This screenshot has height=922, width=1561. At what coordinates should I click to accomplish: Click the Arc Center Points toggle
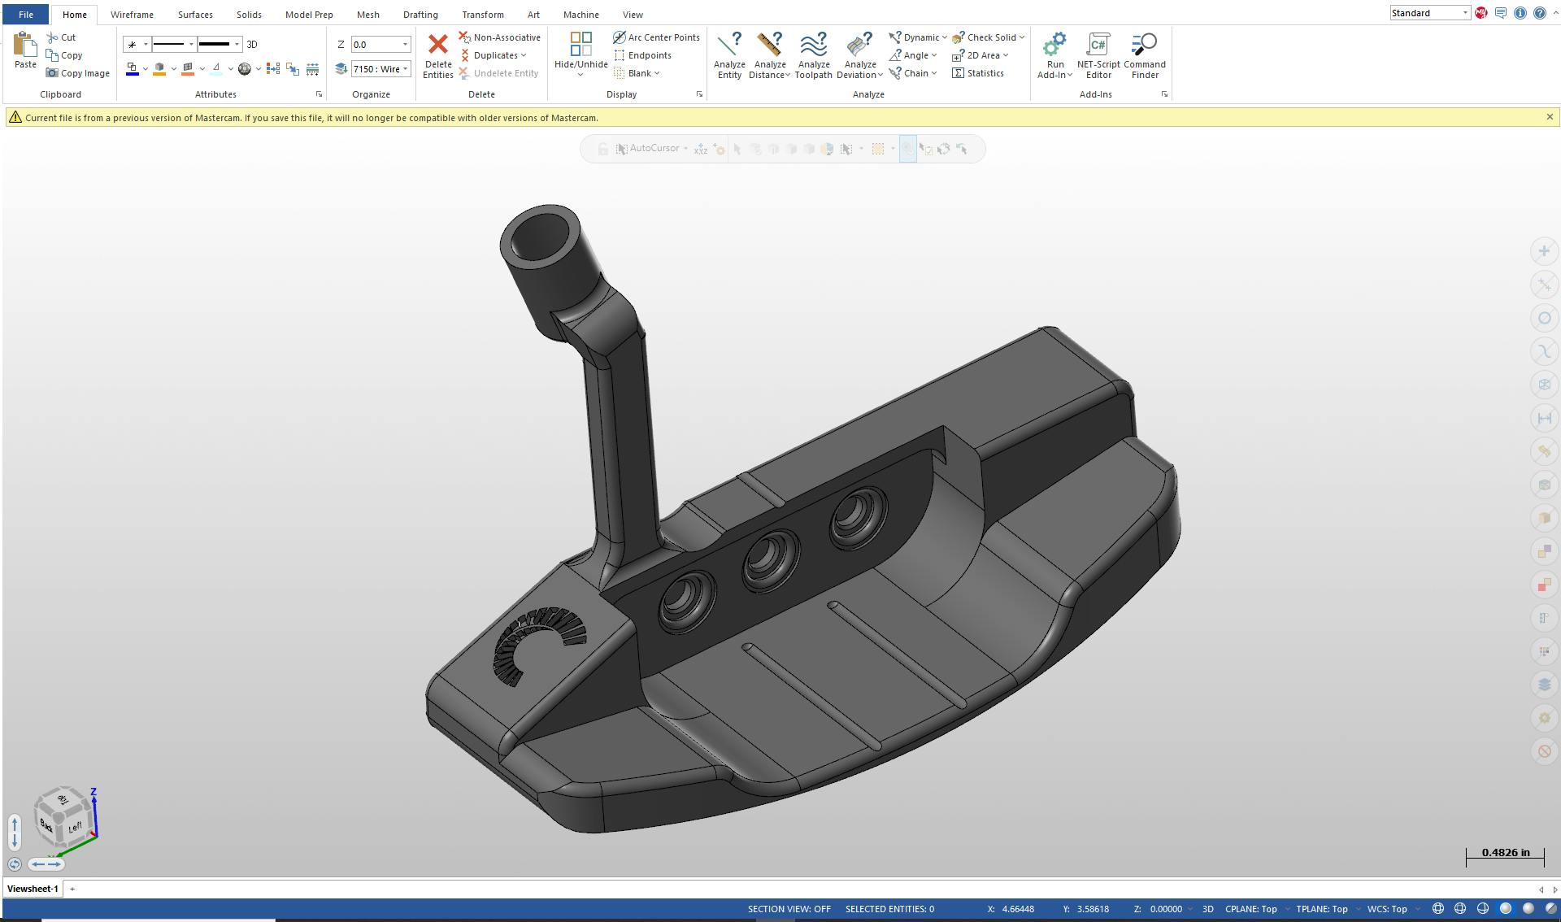[x=657, y=37]
